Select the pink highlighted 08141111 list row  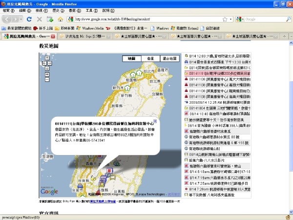217,73
